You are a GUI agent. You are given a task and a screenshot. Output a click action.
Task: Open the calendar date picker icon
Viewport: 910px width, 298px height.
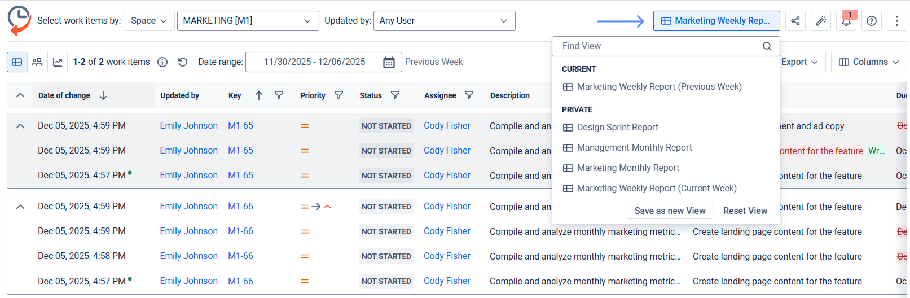[389, 62]
